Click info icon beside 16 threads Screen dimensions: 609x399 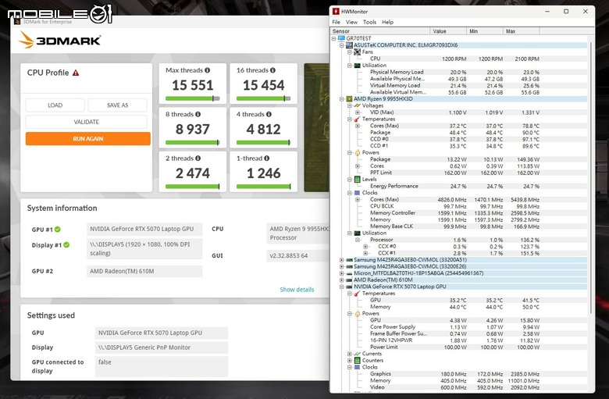273,70
